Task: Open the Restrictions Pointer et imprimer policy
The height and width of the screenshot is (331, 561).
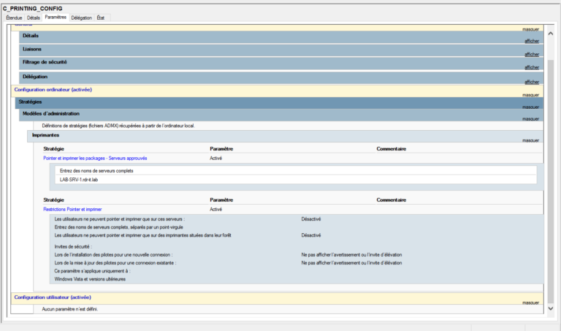Action: point(72,209)
